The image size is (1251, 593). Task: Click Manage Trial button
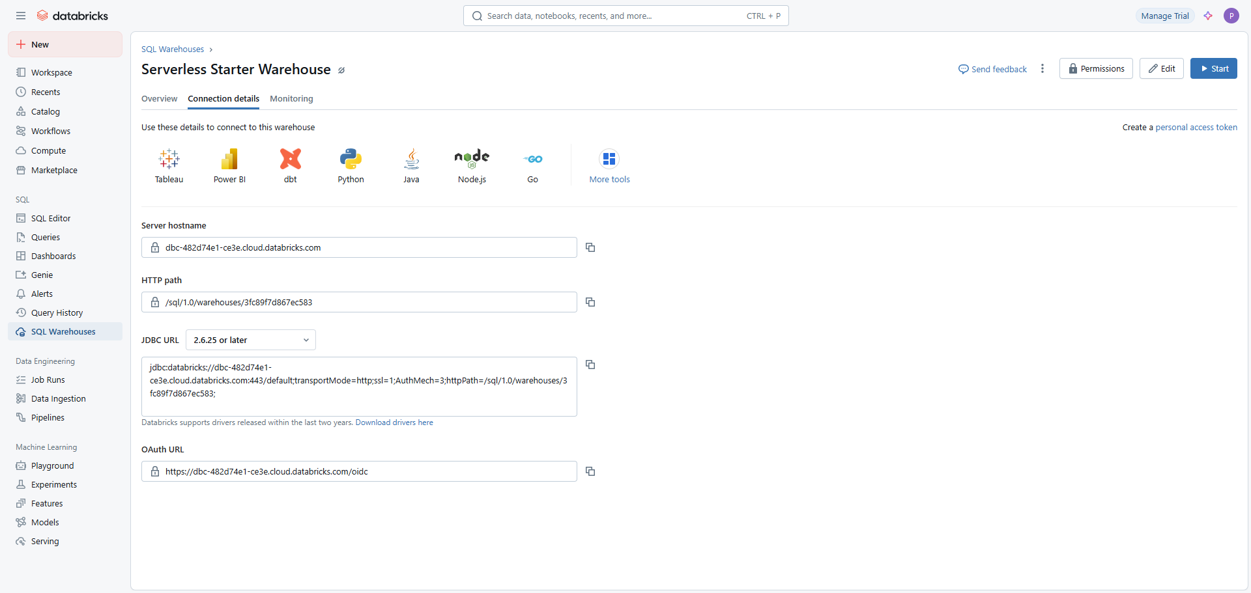coord(1165,16)
